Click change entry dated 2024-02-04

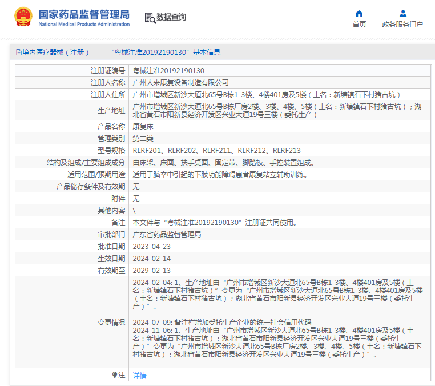(x=277, y=295)
